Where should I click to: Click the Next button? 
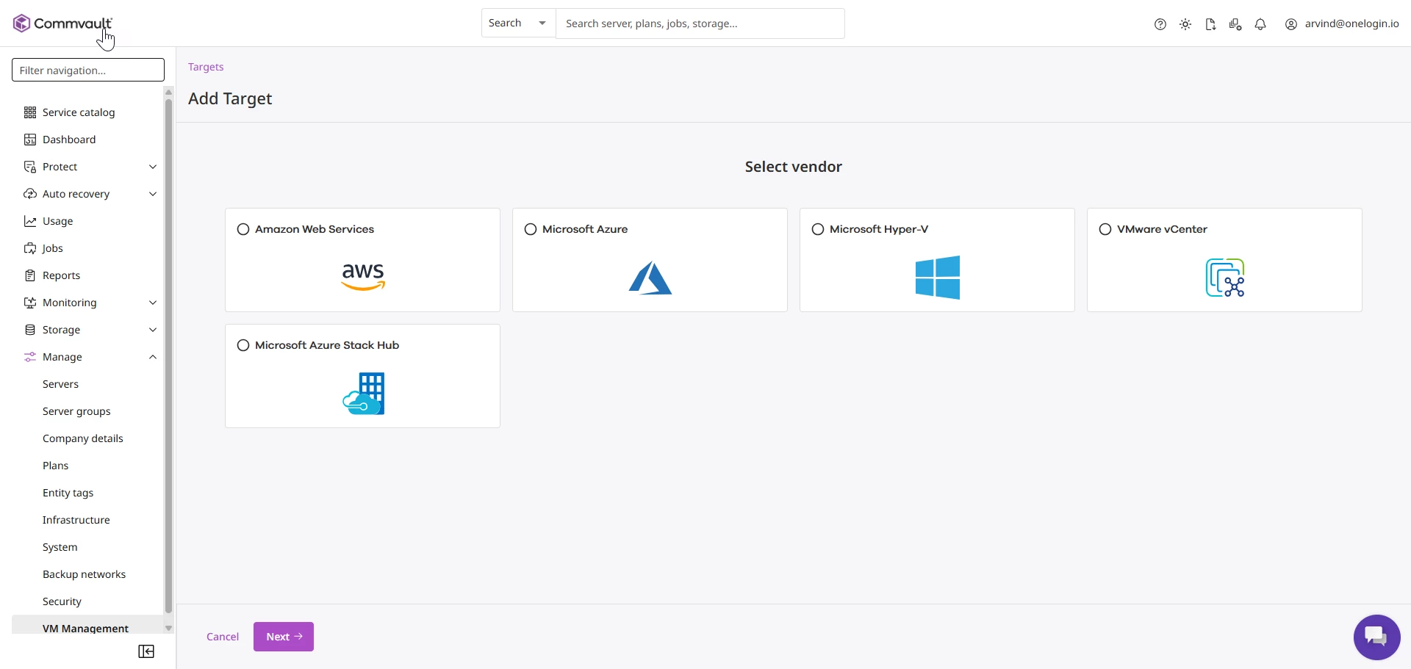click(284, 637)
